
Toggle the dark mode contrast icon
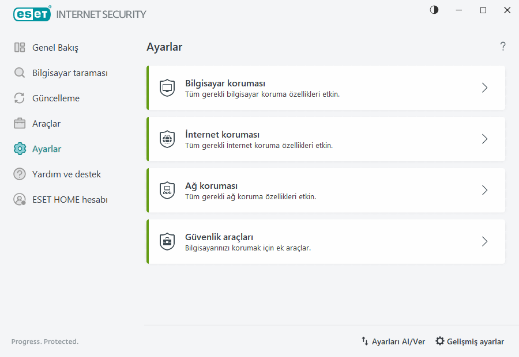434,10
